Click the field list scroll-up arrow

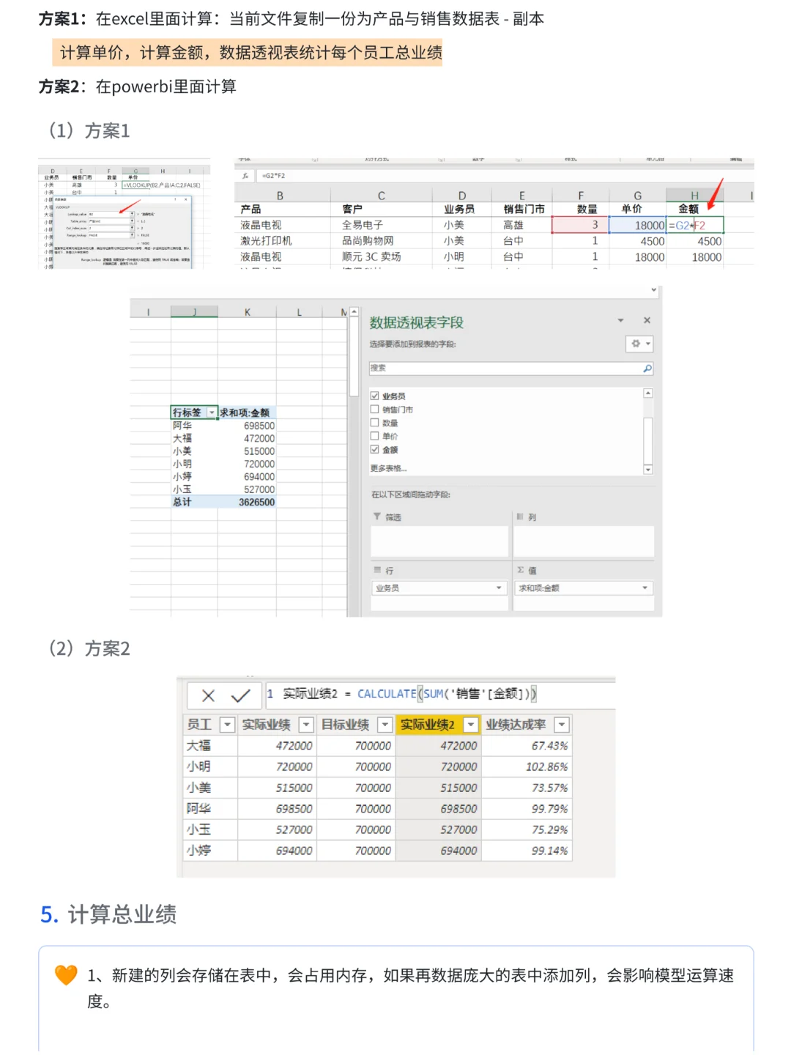coord(647,393)
